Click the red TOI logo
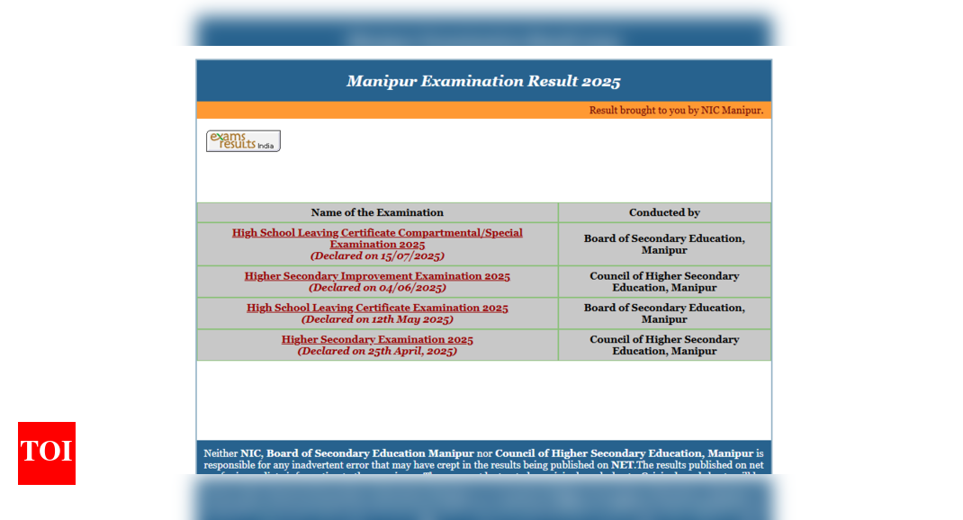Screen dimensions: 963x520 click(x=47, y=453)
